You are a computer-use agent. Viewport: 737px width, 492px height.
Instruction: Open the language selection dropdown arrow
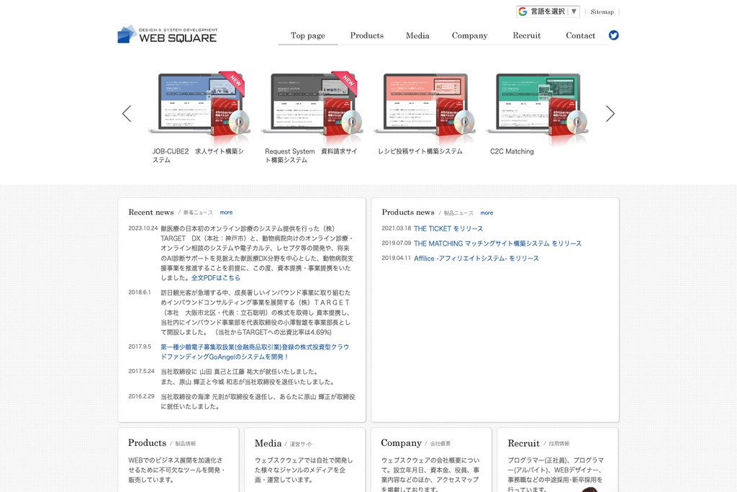(574, 12)
